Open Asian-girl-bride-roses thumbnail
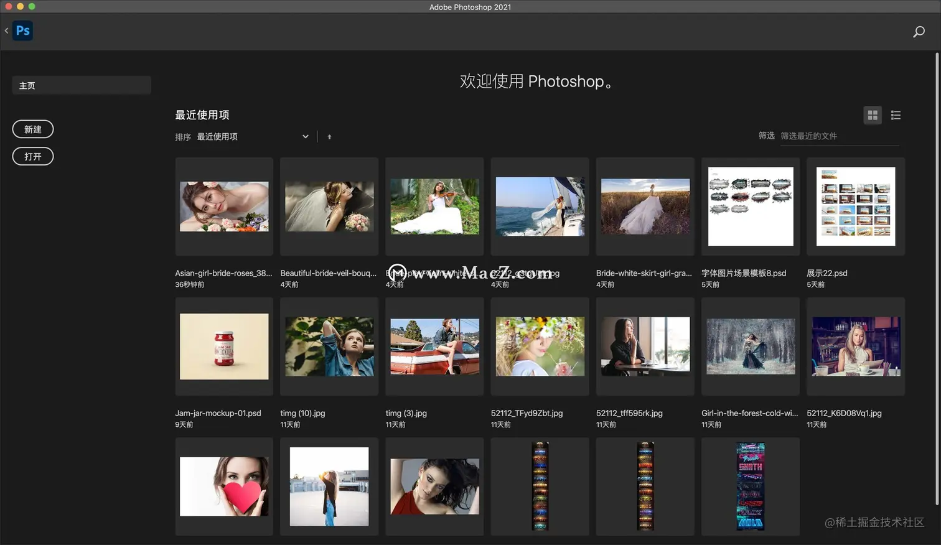The image size is (941, 545). [224, 207]
